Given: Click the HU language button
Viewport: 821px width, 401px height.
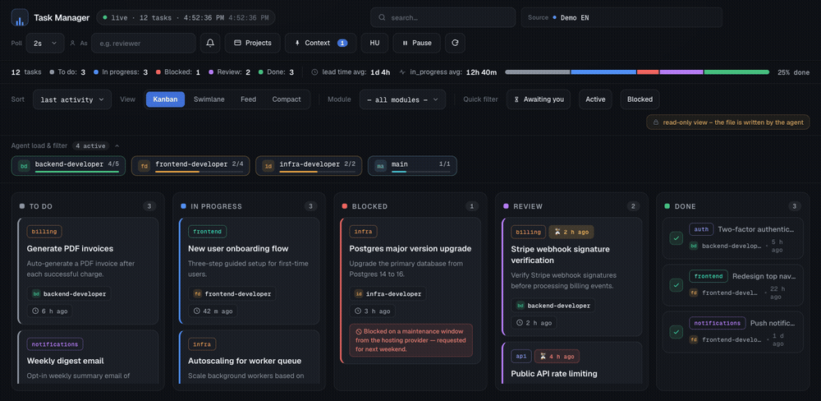Looking at the screenshot, I should pos(375,43).
